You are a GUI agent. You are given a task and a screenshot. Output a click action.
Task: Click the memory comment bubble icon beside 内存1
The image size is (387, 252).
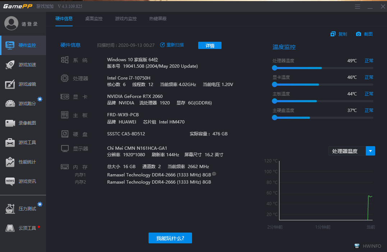pyautogui.click(x=214, y=174)
